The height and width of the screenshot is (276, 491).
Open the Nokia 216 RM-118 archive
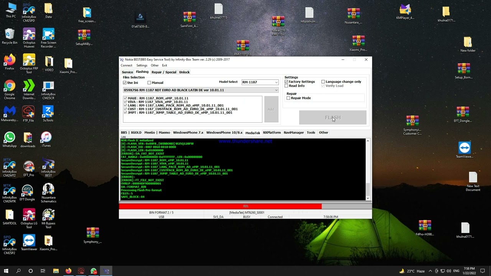[x=278, y=26]
